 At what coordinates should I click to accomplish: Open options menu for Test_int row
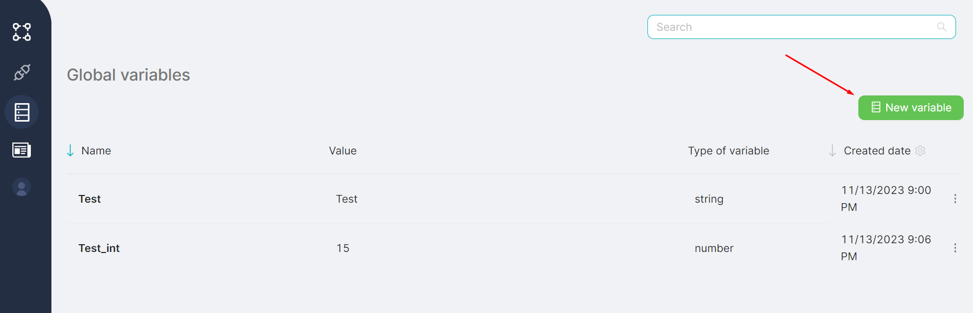click(x=955, y=248)
